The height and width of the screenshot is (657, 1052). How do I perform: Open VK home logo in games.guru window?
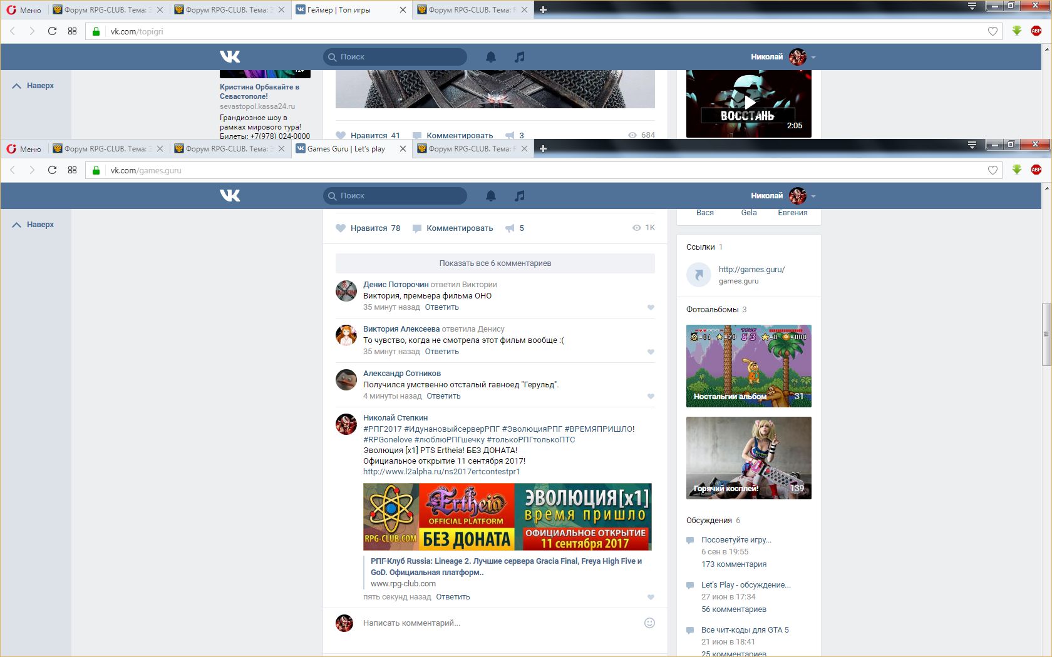pos(230,196)
